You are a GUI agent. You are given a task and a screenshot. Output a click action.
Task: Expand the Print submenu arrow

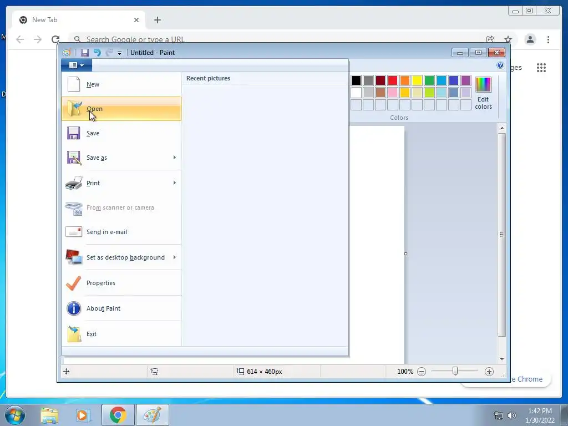coord(175,183)
